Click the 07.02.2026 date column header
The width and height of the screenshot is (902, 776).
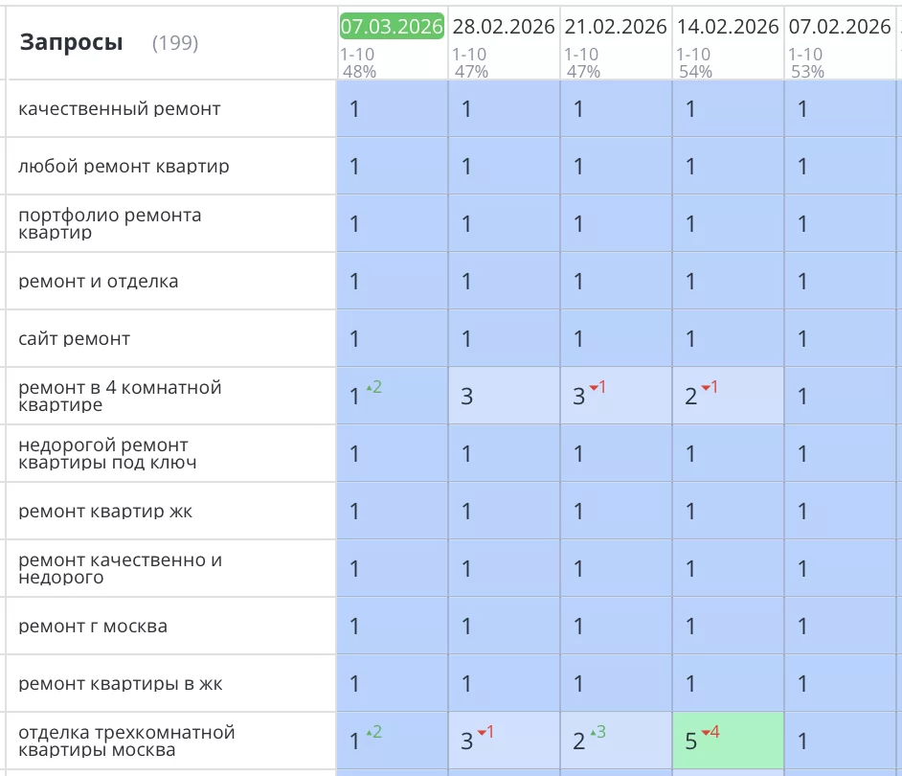[x=840, y=26]
